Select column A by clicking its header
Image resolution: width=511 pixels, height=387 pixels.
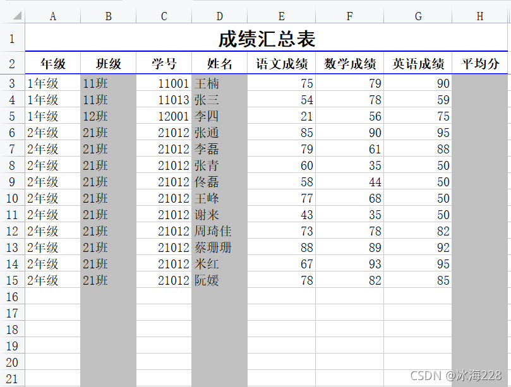[x=53, y=15]
